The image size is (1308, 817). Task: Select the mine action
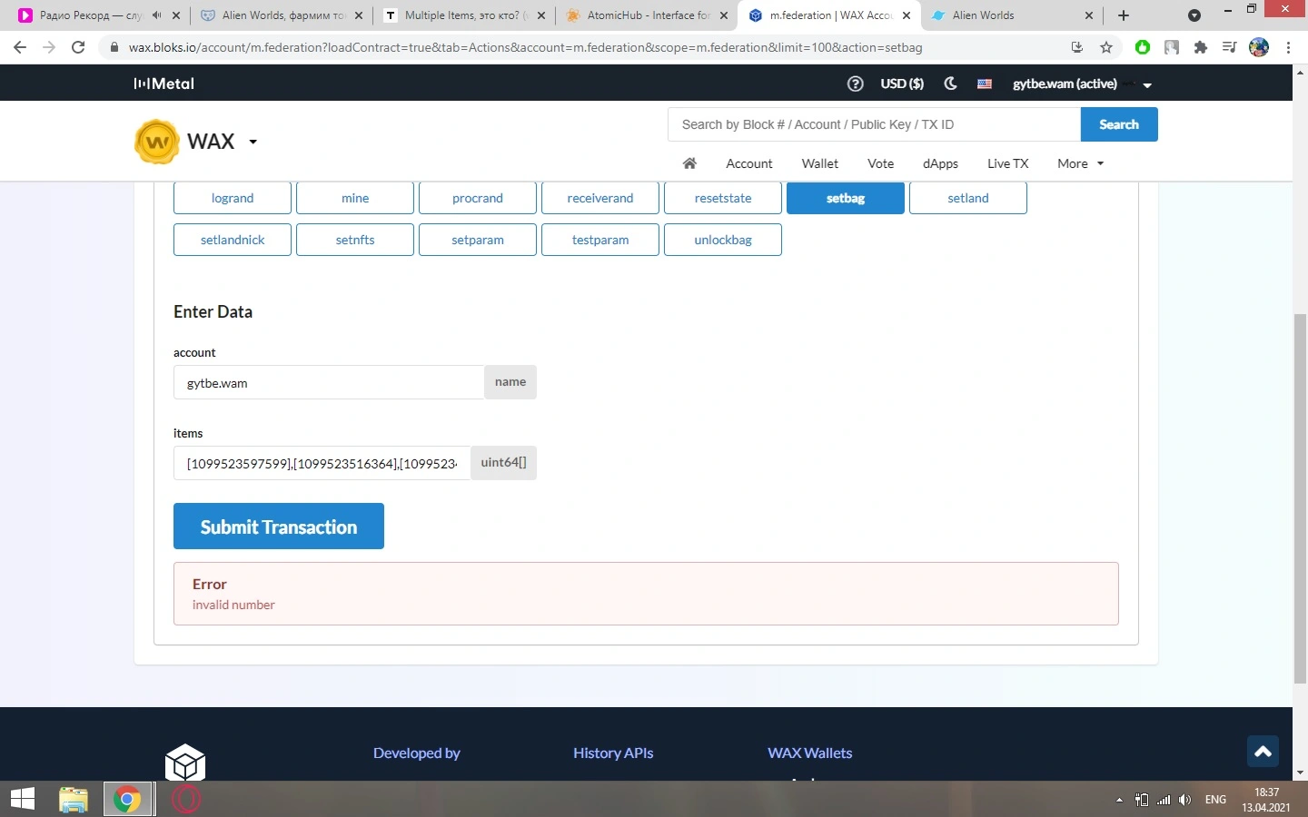[x=355, y=198]
